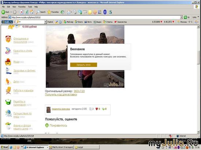Screen dimensions: 201x150
Task: Click the red Stop icon in toolbar
Action: point(22,12)
